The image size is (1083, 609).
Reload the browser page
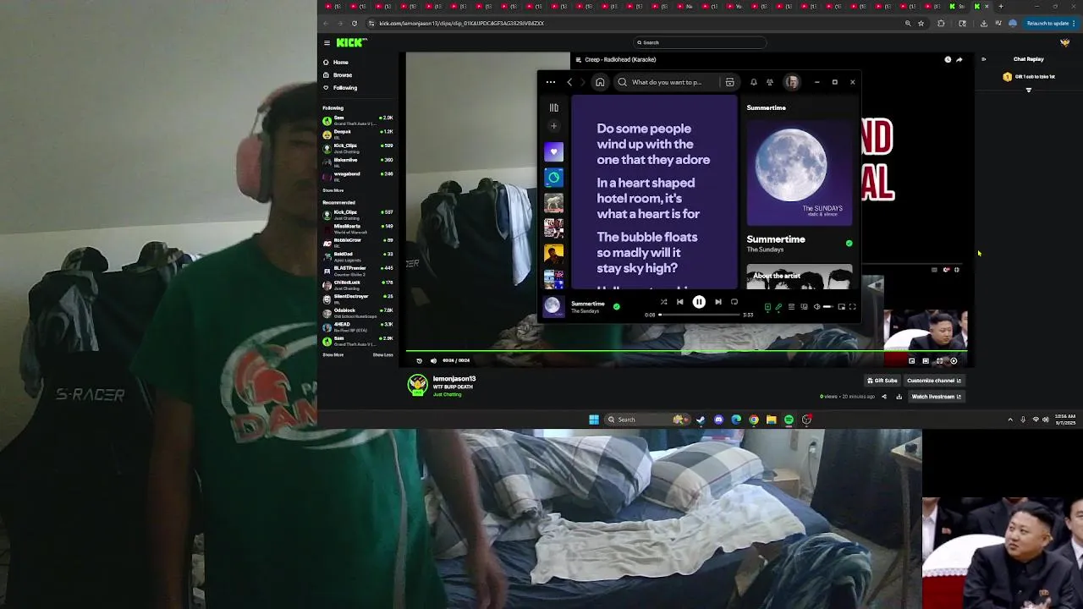point(355,24)
